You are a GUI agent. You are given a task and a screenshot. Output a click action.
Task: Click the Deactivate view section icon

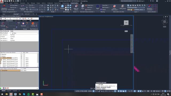(23, 23)
